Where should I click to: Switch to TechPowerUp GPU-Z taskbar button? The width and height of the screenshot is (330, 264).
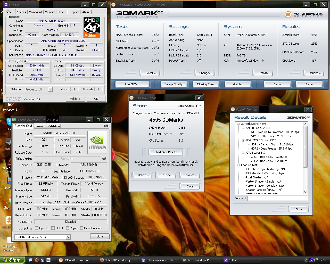pos(200,260)
